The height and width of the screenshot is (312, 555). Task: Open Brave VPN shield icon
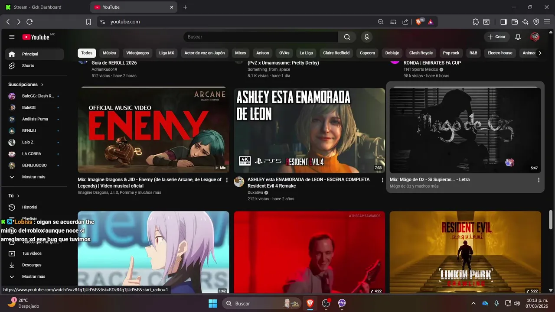536,22
